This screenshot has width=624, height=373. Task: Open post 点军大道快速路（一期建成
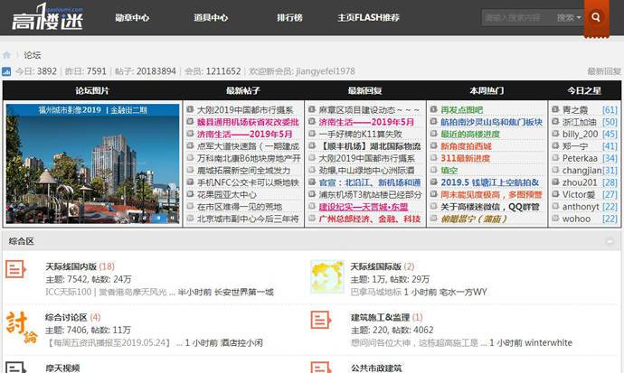248,146
